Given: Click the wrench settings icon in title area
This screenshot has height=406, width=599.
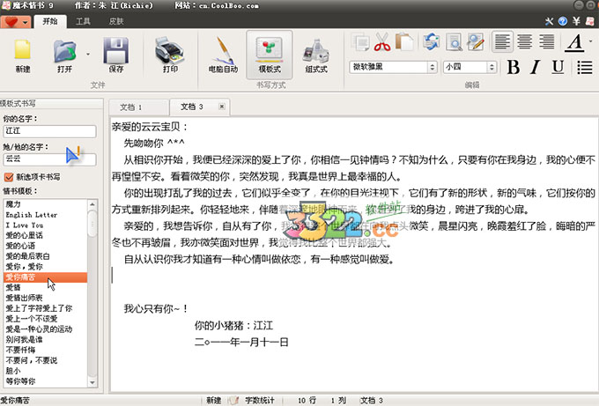Looking at the screenshot, I should 549,21.
